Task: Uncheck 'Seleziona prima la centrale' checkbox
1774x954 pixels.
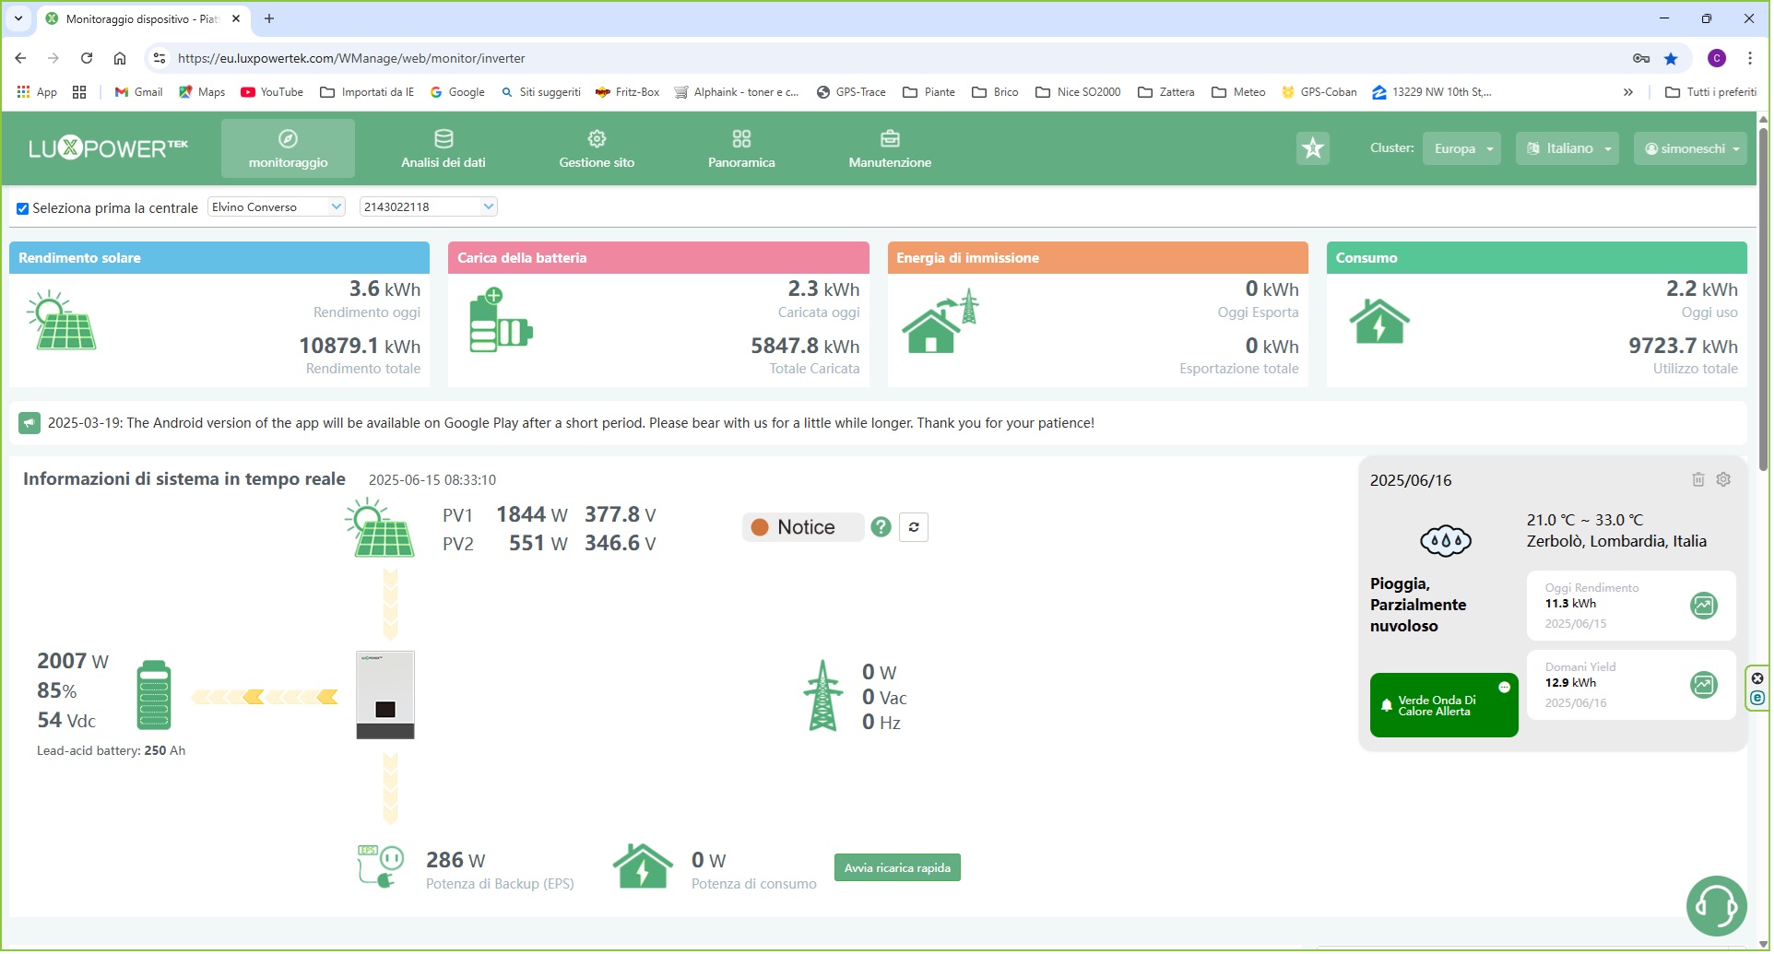Action: 23,209
